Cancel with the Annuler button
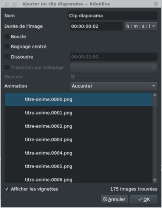 tap(114, 199)
